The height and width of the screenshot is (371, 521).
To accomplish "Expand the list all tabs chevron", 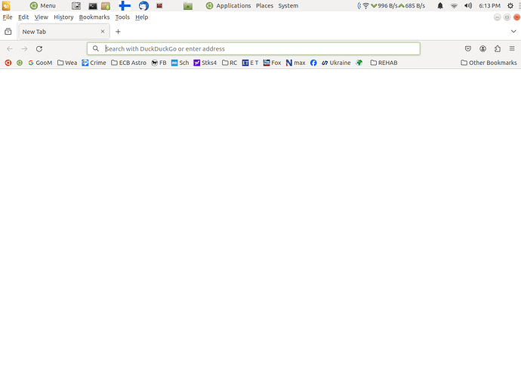I will click(x=513, y=31).
